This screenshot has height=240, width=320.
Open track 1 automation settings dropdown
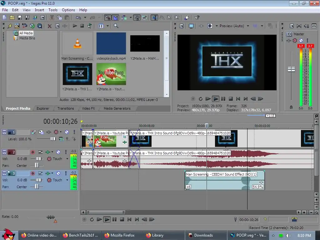[61, 132]
